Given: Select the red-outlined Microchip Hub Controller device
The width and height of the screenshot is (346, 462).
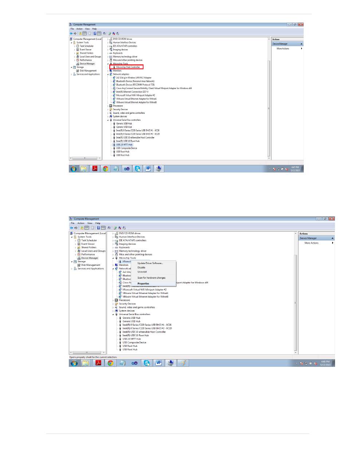Looking at the screenshot, I should [x=128, y=67].
